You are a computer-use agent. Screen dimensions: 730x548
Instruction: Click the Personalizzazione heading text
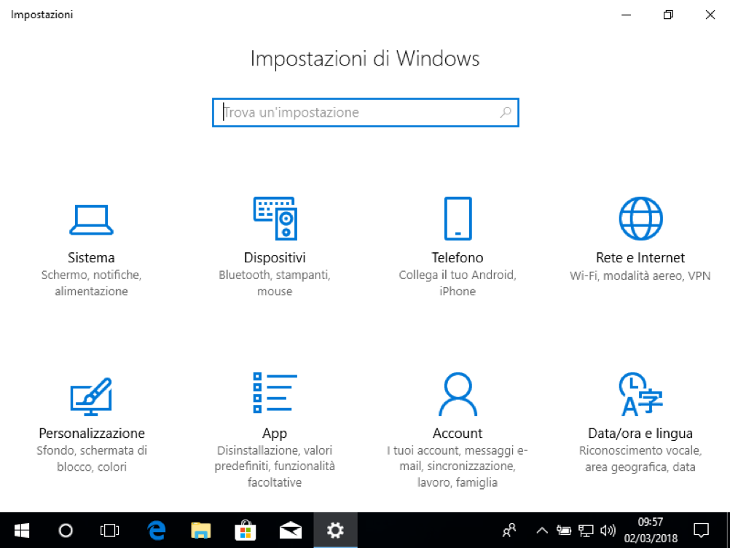[92, 434]
